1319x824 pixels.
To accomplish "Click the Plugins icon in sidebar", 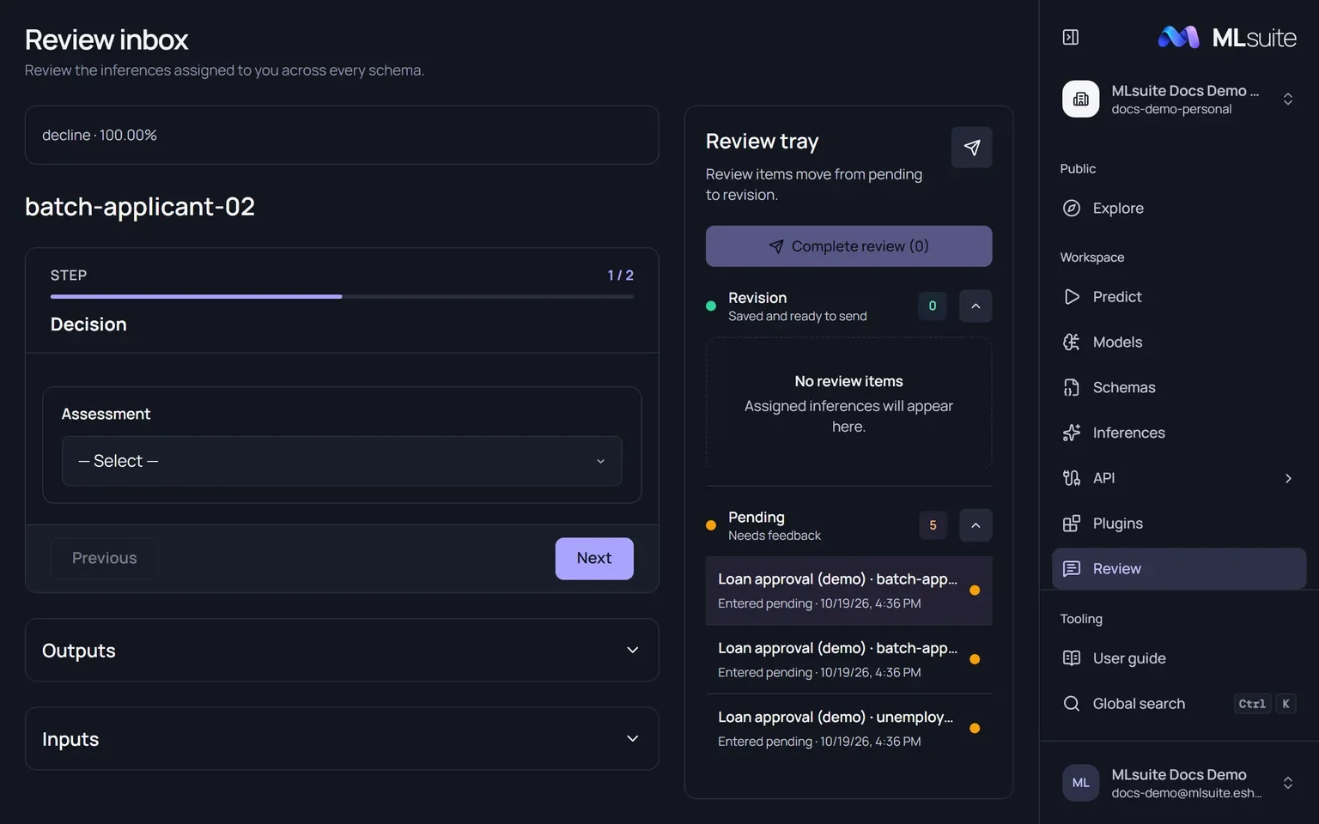I will click(1072, 524).
